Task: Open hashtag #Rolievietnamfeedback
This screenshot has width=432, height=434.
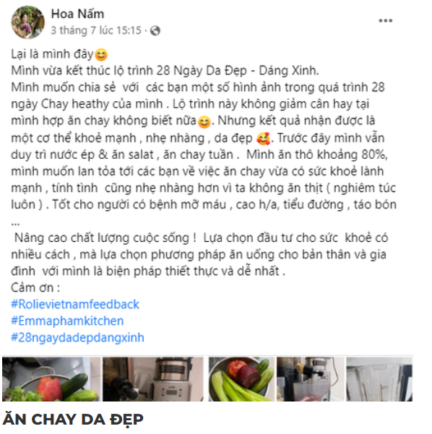Action: click(75, 304)
